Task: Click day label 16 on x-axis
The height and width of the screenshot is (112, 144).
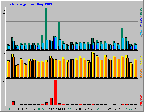Action: tap(72, 109)
